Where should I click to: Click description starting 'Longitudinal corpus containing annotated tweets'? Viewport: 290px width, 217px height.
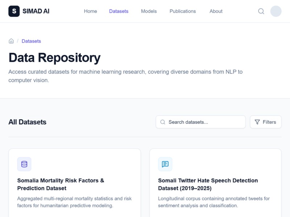click(x=214, y=202)
